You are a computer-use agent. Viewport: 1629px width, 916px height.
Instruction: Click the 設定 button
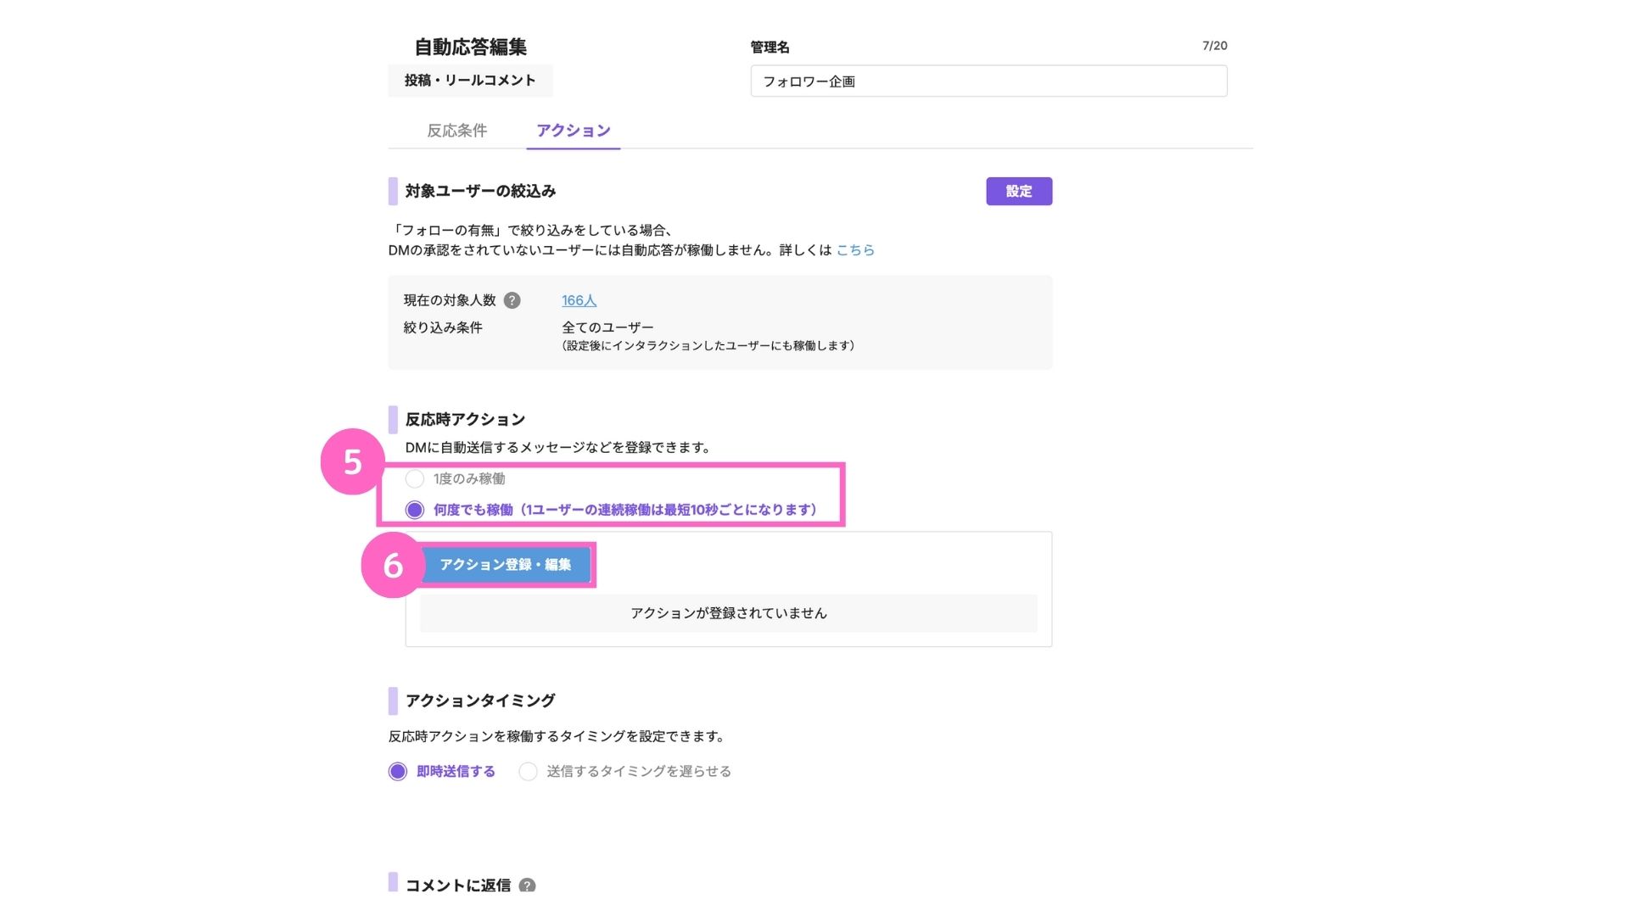coord(1019,191)
